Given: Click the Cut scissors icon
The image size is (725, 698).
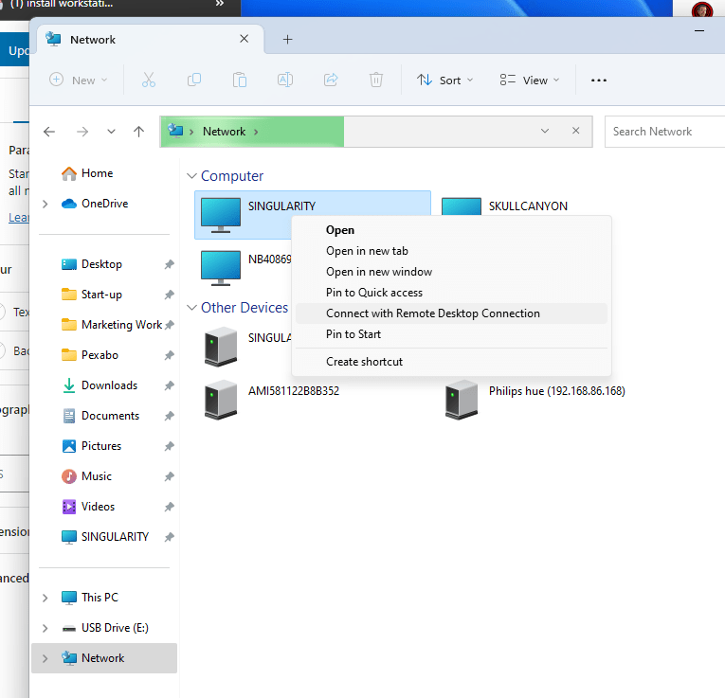Looking at the screenshot, I should click(149, 80).
